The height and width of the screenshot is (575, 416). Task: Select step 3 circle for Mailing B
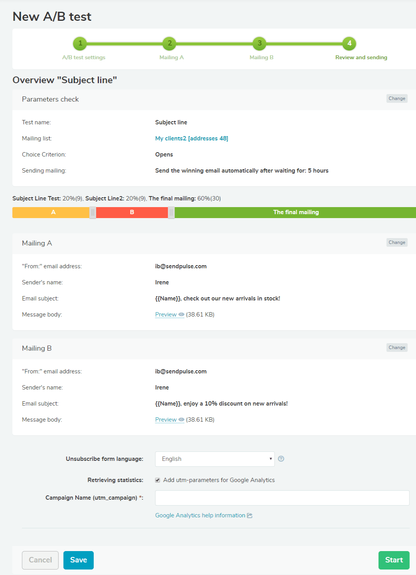259,44
